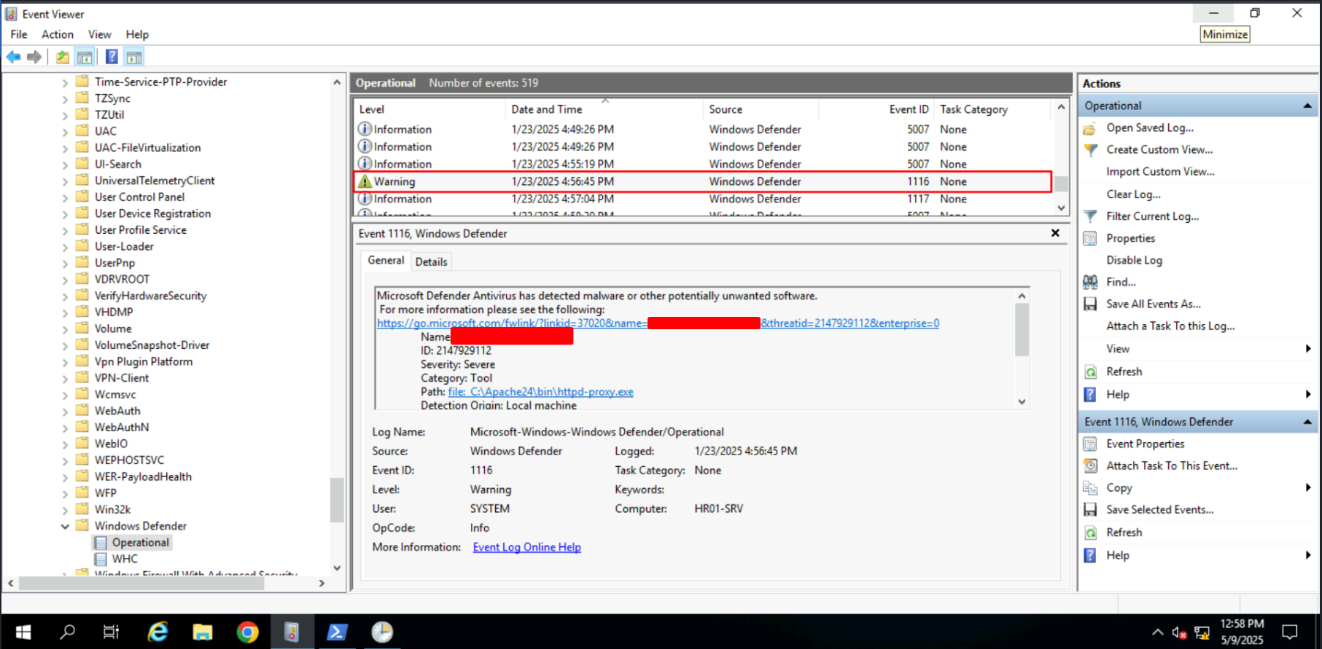Toggle the Show/Hide Console Tree icon
Screen dimensions: 1322x649
85,57
